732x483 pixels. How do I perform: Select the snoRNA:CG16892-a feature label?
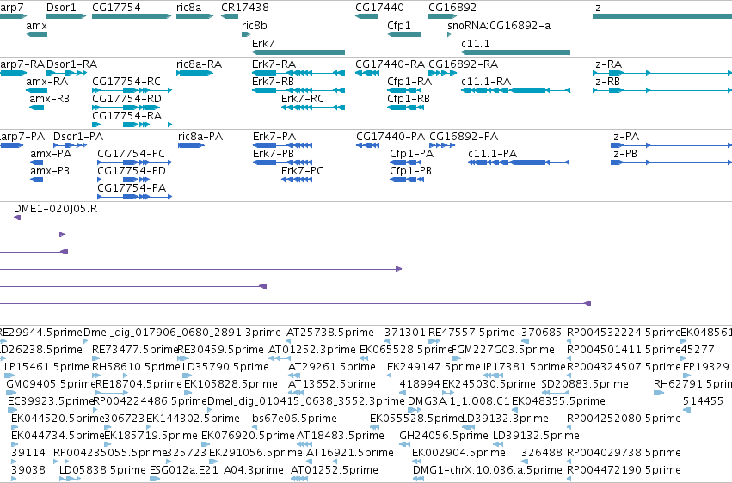tap(499, 26)
